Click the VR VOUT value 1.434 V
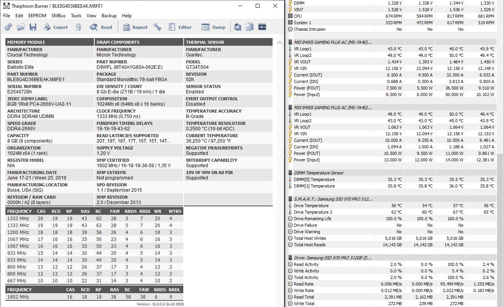The height and width of the screenshot is (307, 504). [x=395, y=62]
